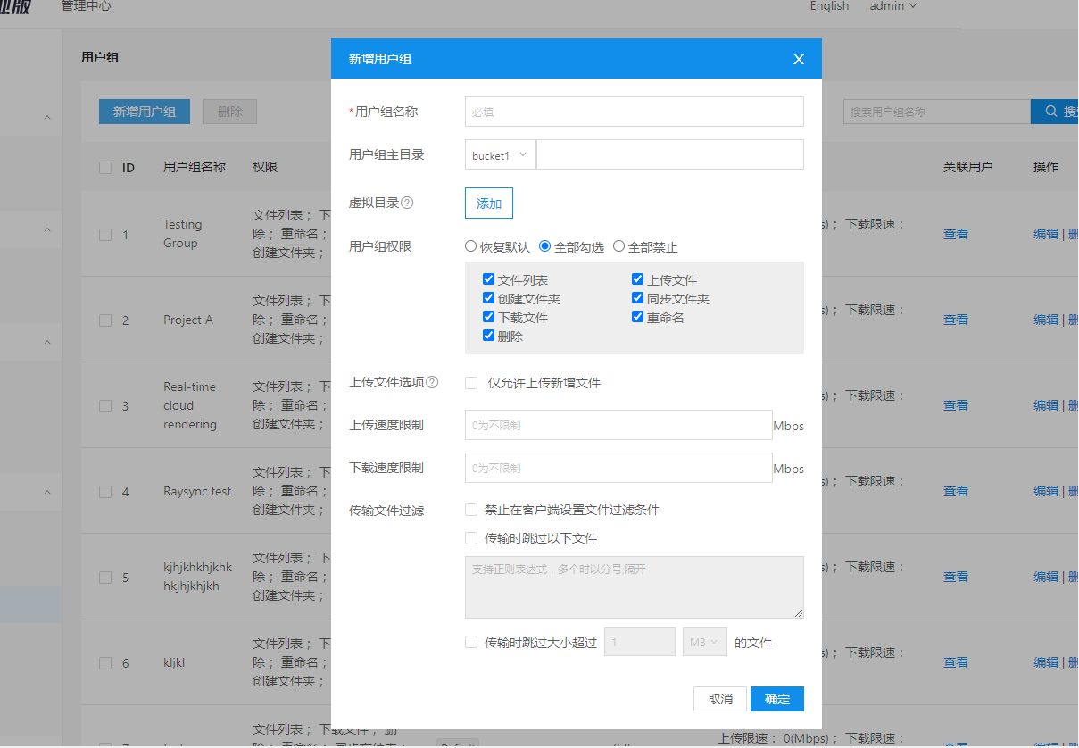1079x748 pixels.
Task: Switch interface language to English
Action: click(x=828, y=6)
